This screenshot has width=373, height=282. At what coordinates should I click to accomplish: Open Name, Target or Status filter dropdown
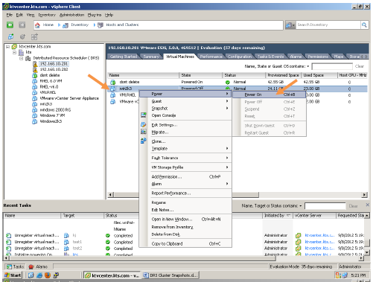301,206
